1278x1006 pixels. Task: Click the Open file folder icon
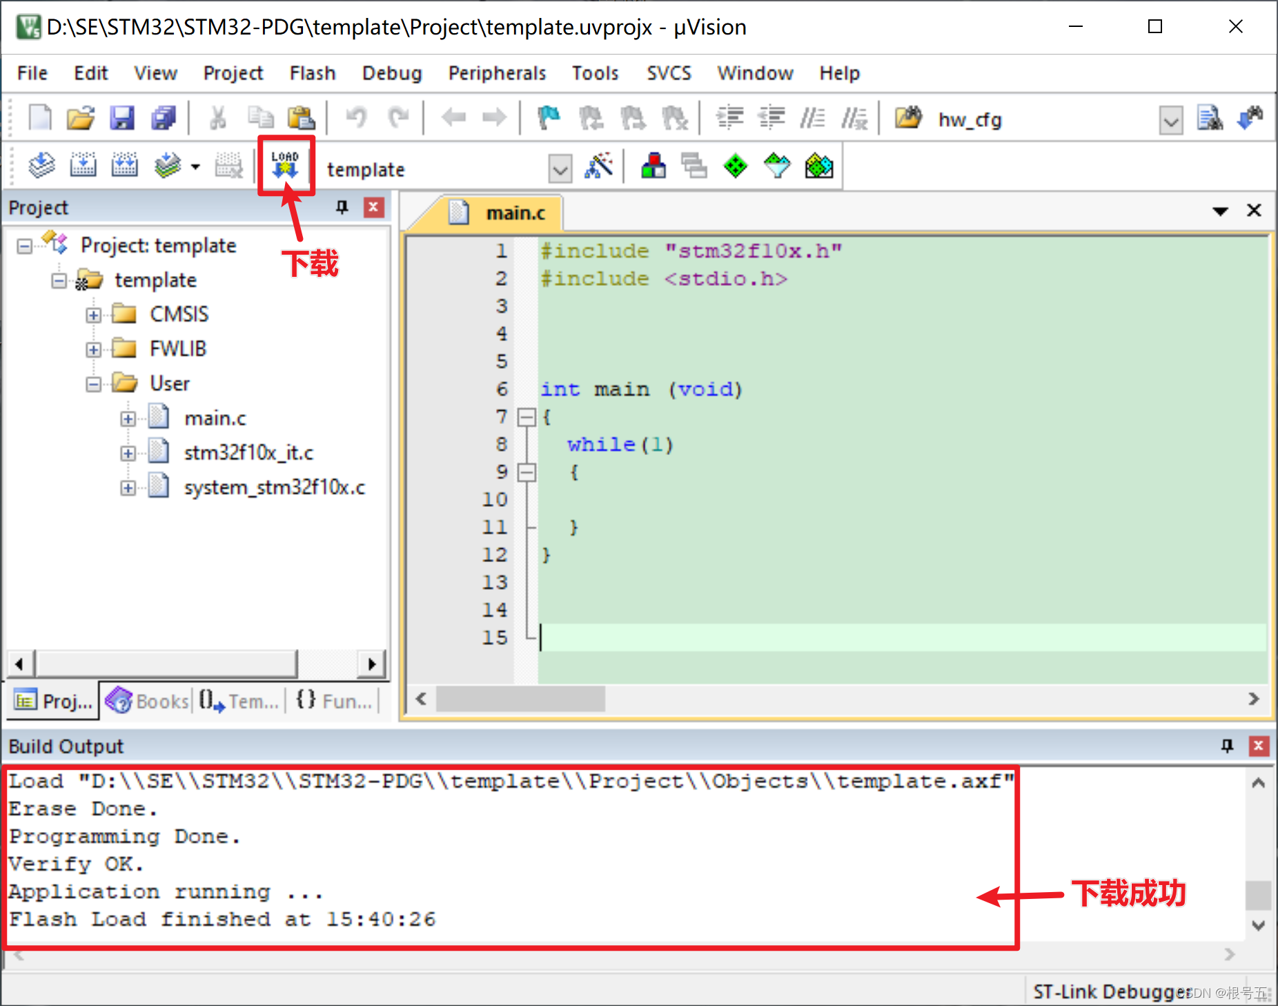pos(81,118)
